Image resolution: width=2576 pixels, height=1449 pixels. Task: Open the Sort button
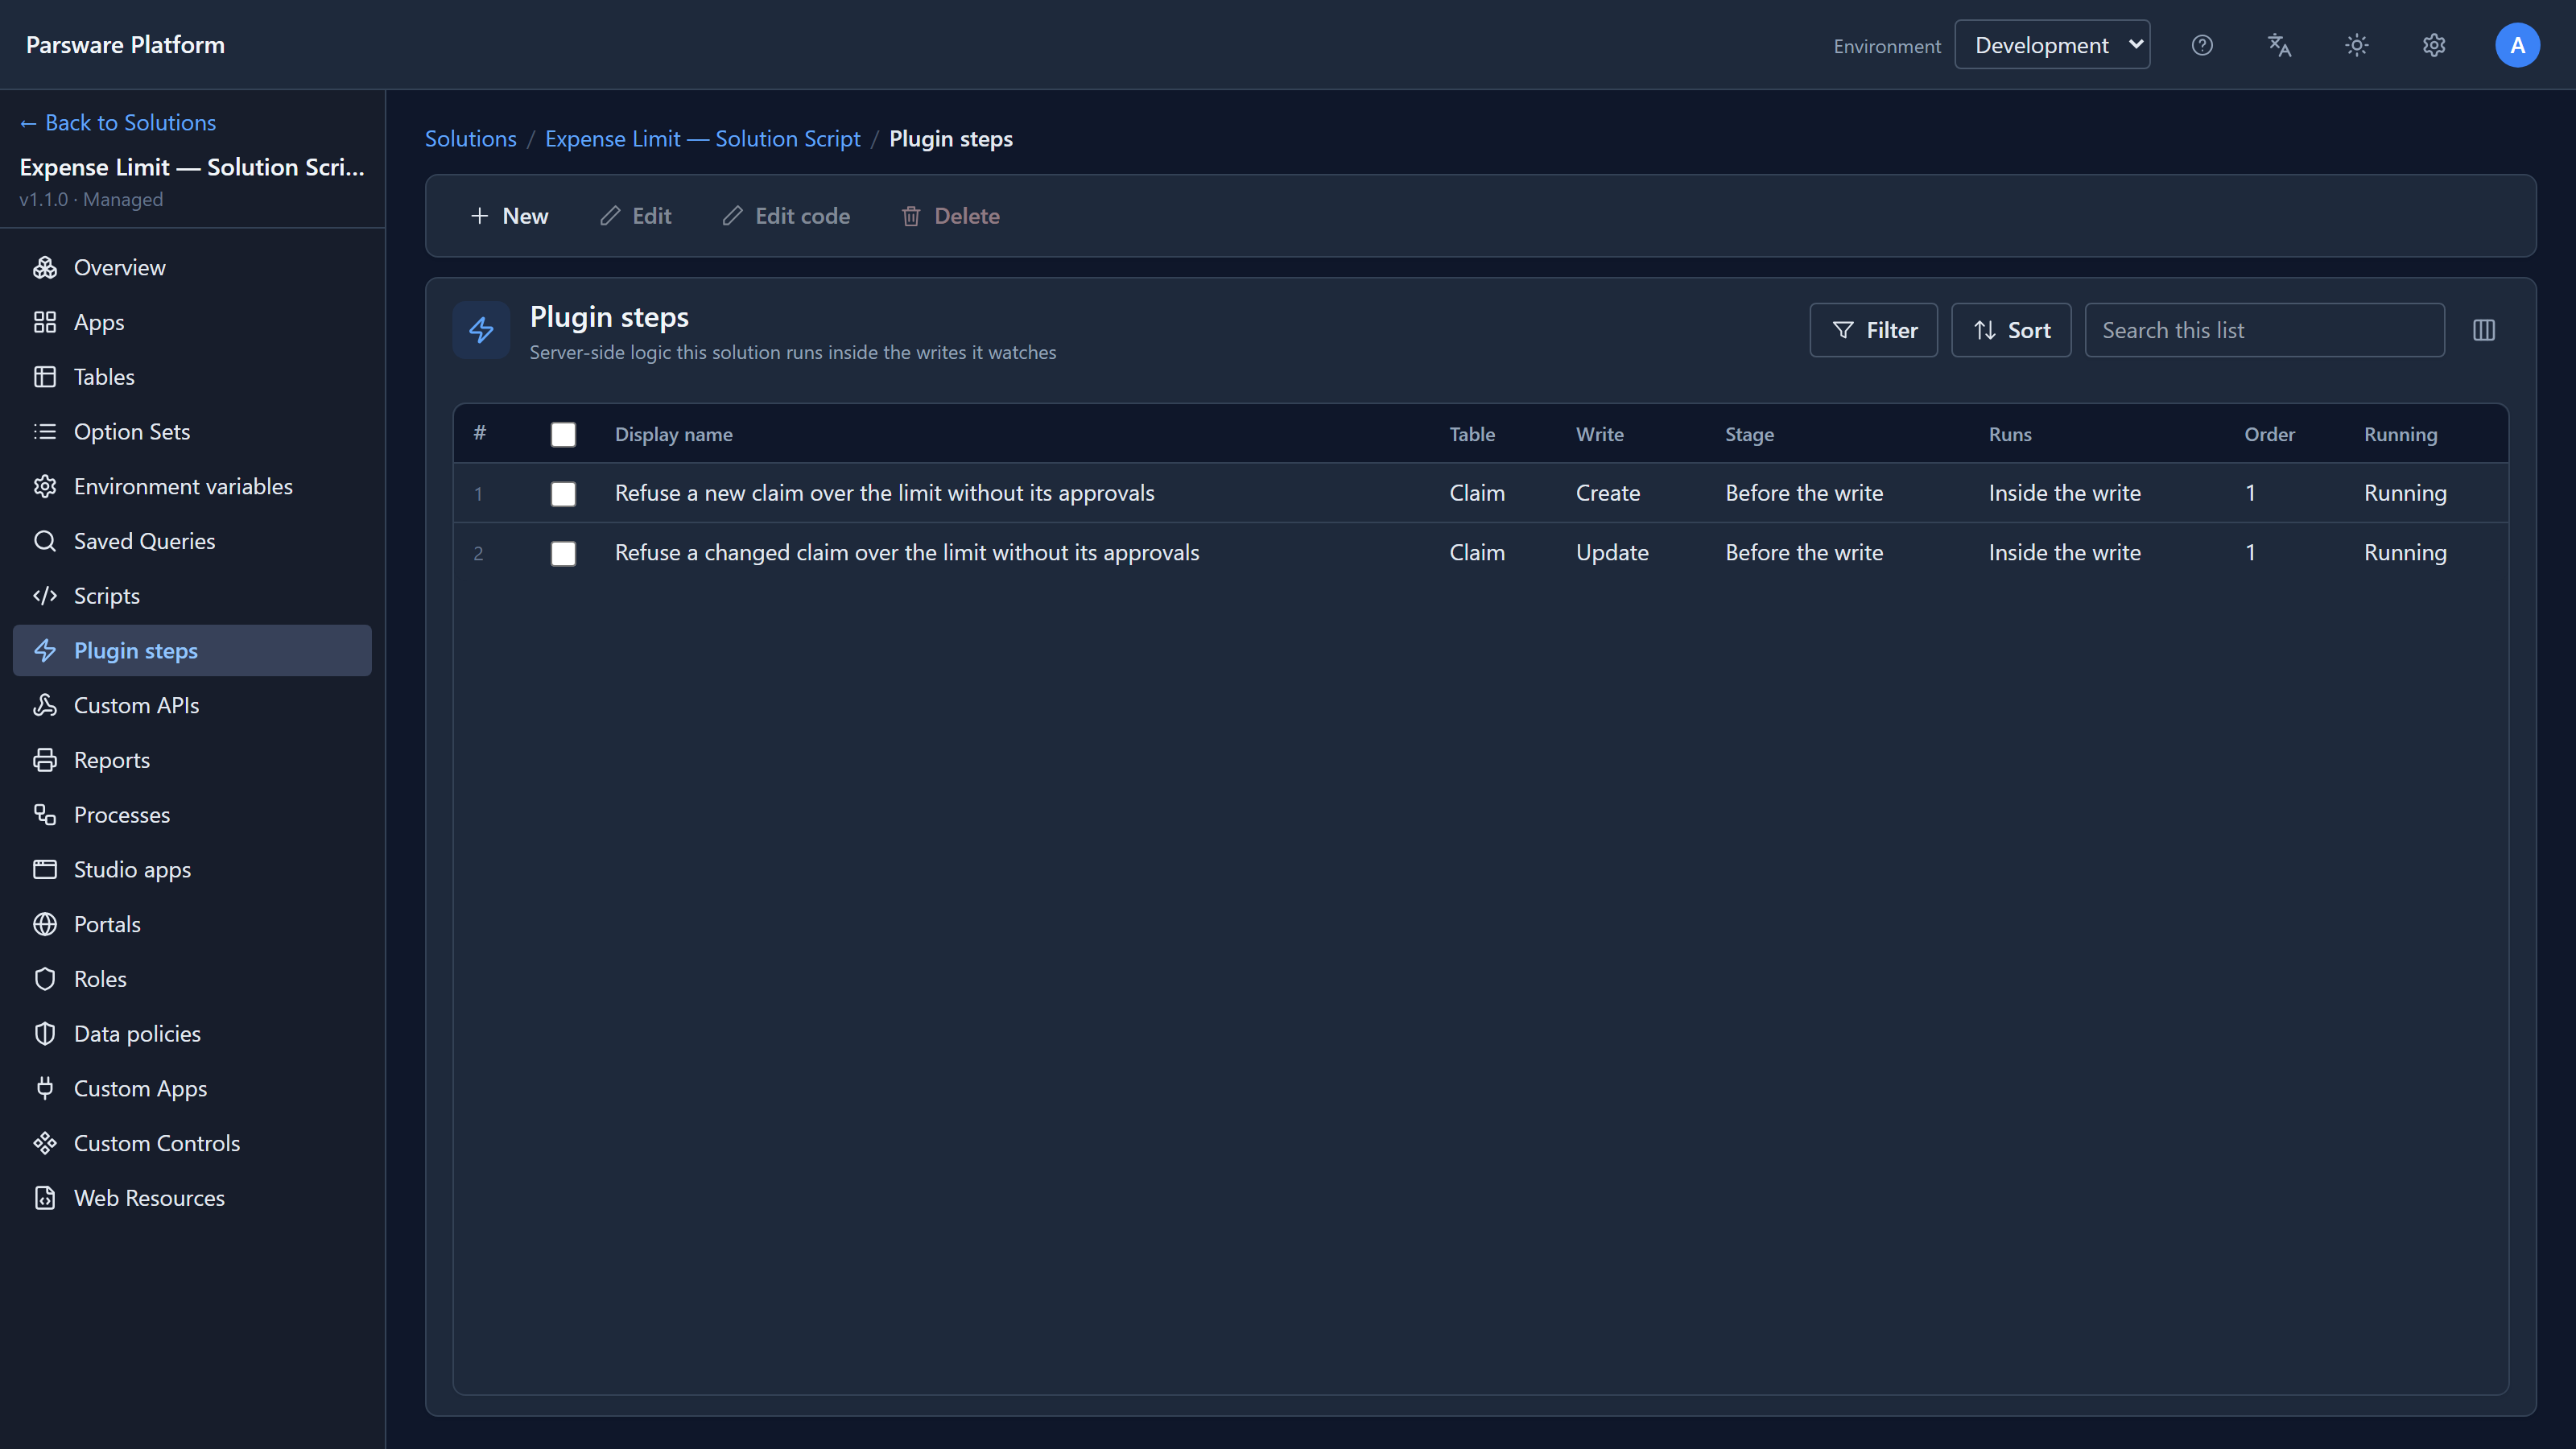click(x=2011, y=330)
